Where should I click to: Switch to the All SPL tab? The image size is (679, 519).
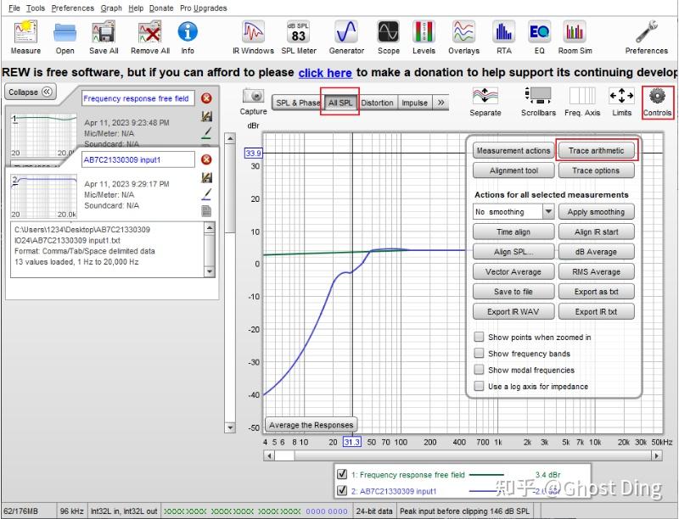340,103
